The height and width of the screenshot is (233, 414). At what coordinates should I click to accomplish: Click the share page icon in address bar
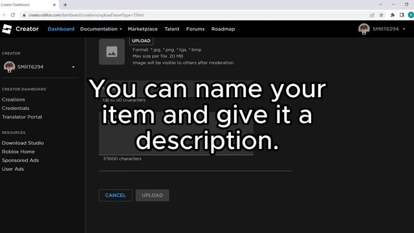tap(372, 15)
